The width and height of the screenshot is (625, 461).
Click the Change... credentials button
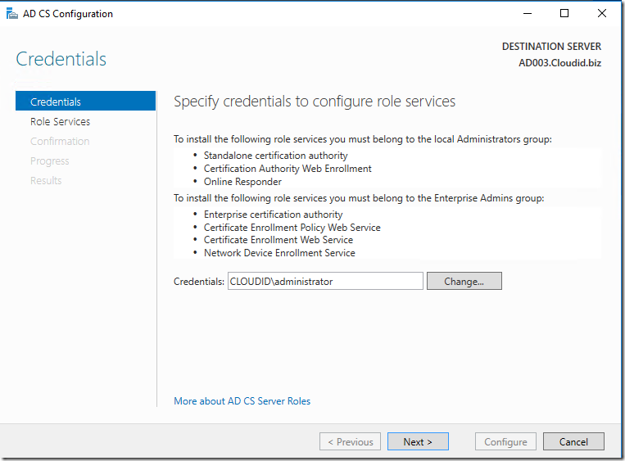pyautogui.click(x=464, y=282)
